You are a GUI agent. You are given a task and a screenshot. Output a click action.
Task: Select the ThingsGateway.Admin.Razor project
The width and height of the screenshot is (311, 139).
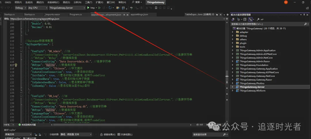point(254,62)
